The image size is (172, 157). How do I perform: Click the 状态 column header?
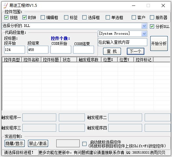[69, 60]
